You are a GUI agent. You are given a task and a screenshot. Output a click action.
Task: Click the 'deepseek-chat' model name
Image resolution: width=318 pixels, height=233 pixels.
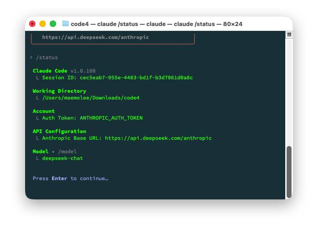(62, 158)
